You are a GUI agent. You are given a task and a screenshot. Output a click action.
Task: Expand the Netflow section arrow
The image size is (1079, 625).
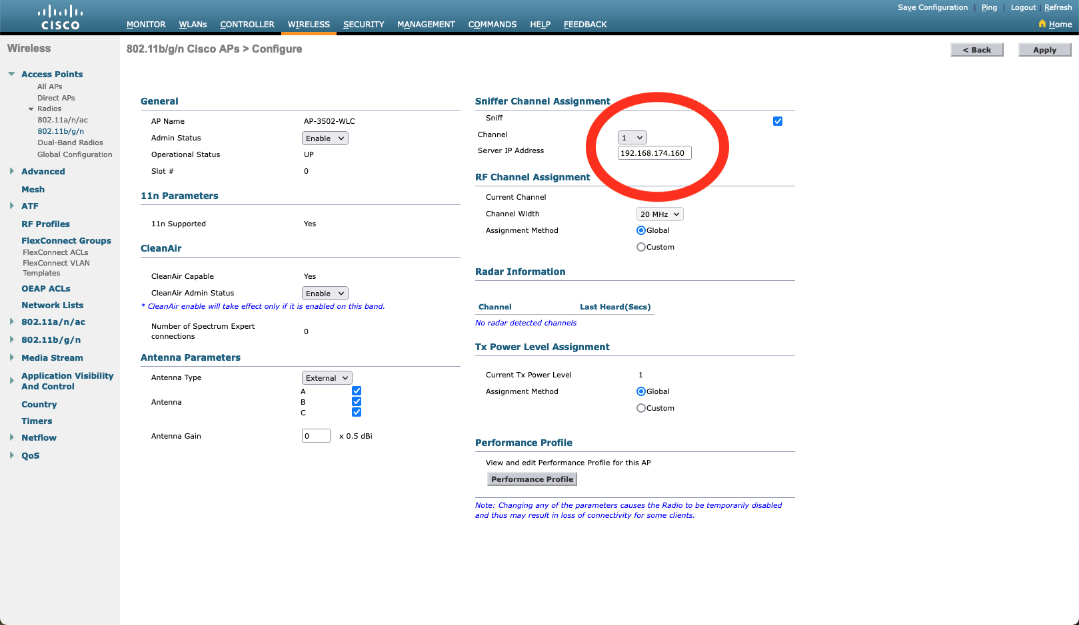(11, 437)
